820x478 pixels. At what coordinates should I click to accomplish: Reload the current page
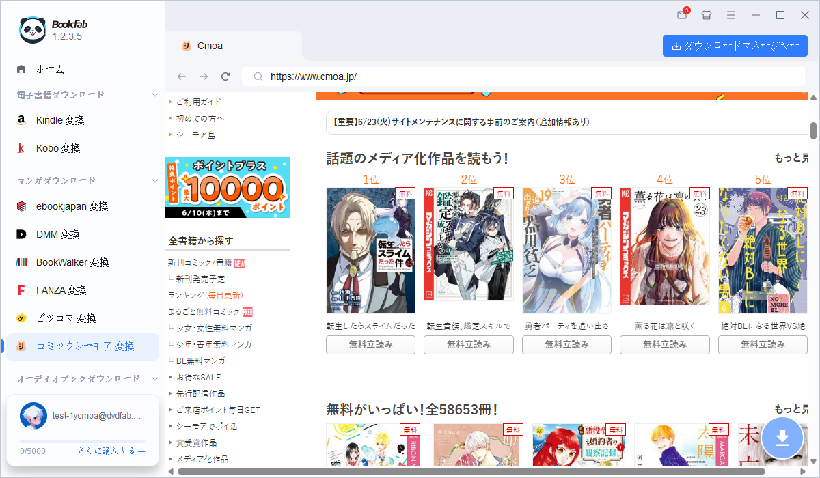click(x=225, y=76)
